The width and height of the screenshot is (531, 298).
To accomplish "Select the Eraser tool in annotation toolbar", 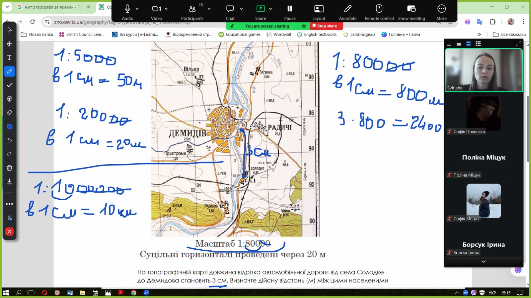I will [x=9, y=113].
